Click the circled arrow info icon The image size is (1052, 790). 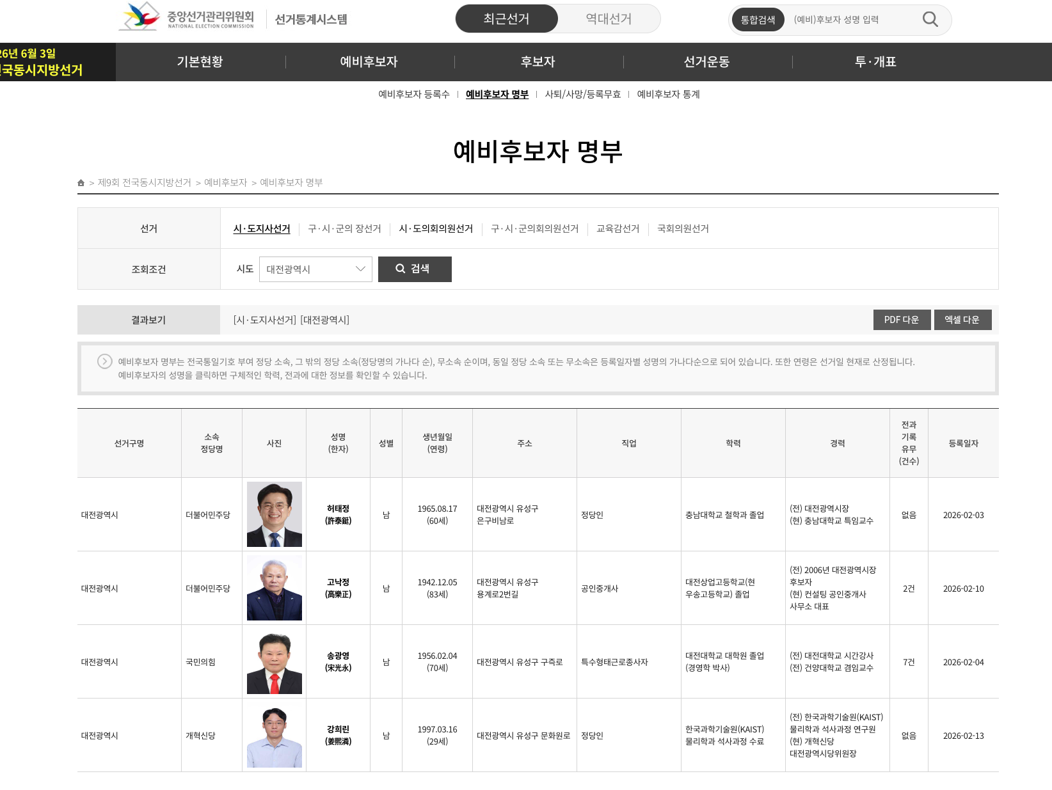point(105,361)
